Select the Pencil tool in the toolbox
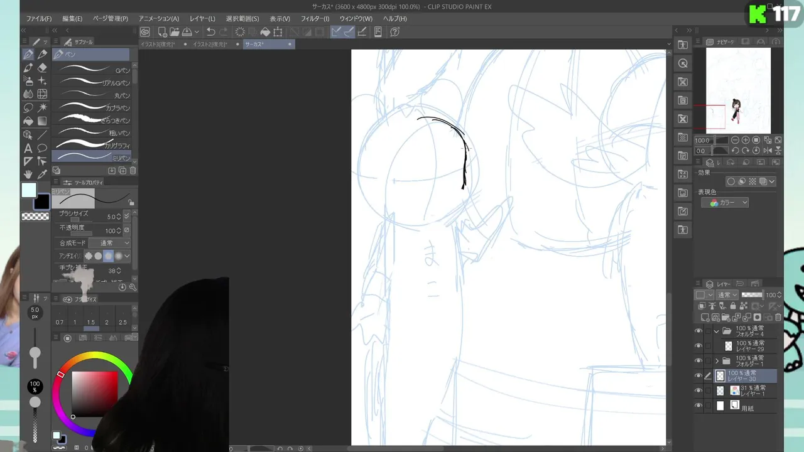 pyautogui.click(x=42, y=55)
